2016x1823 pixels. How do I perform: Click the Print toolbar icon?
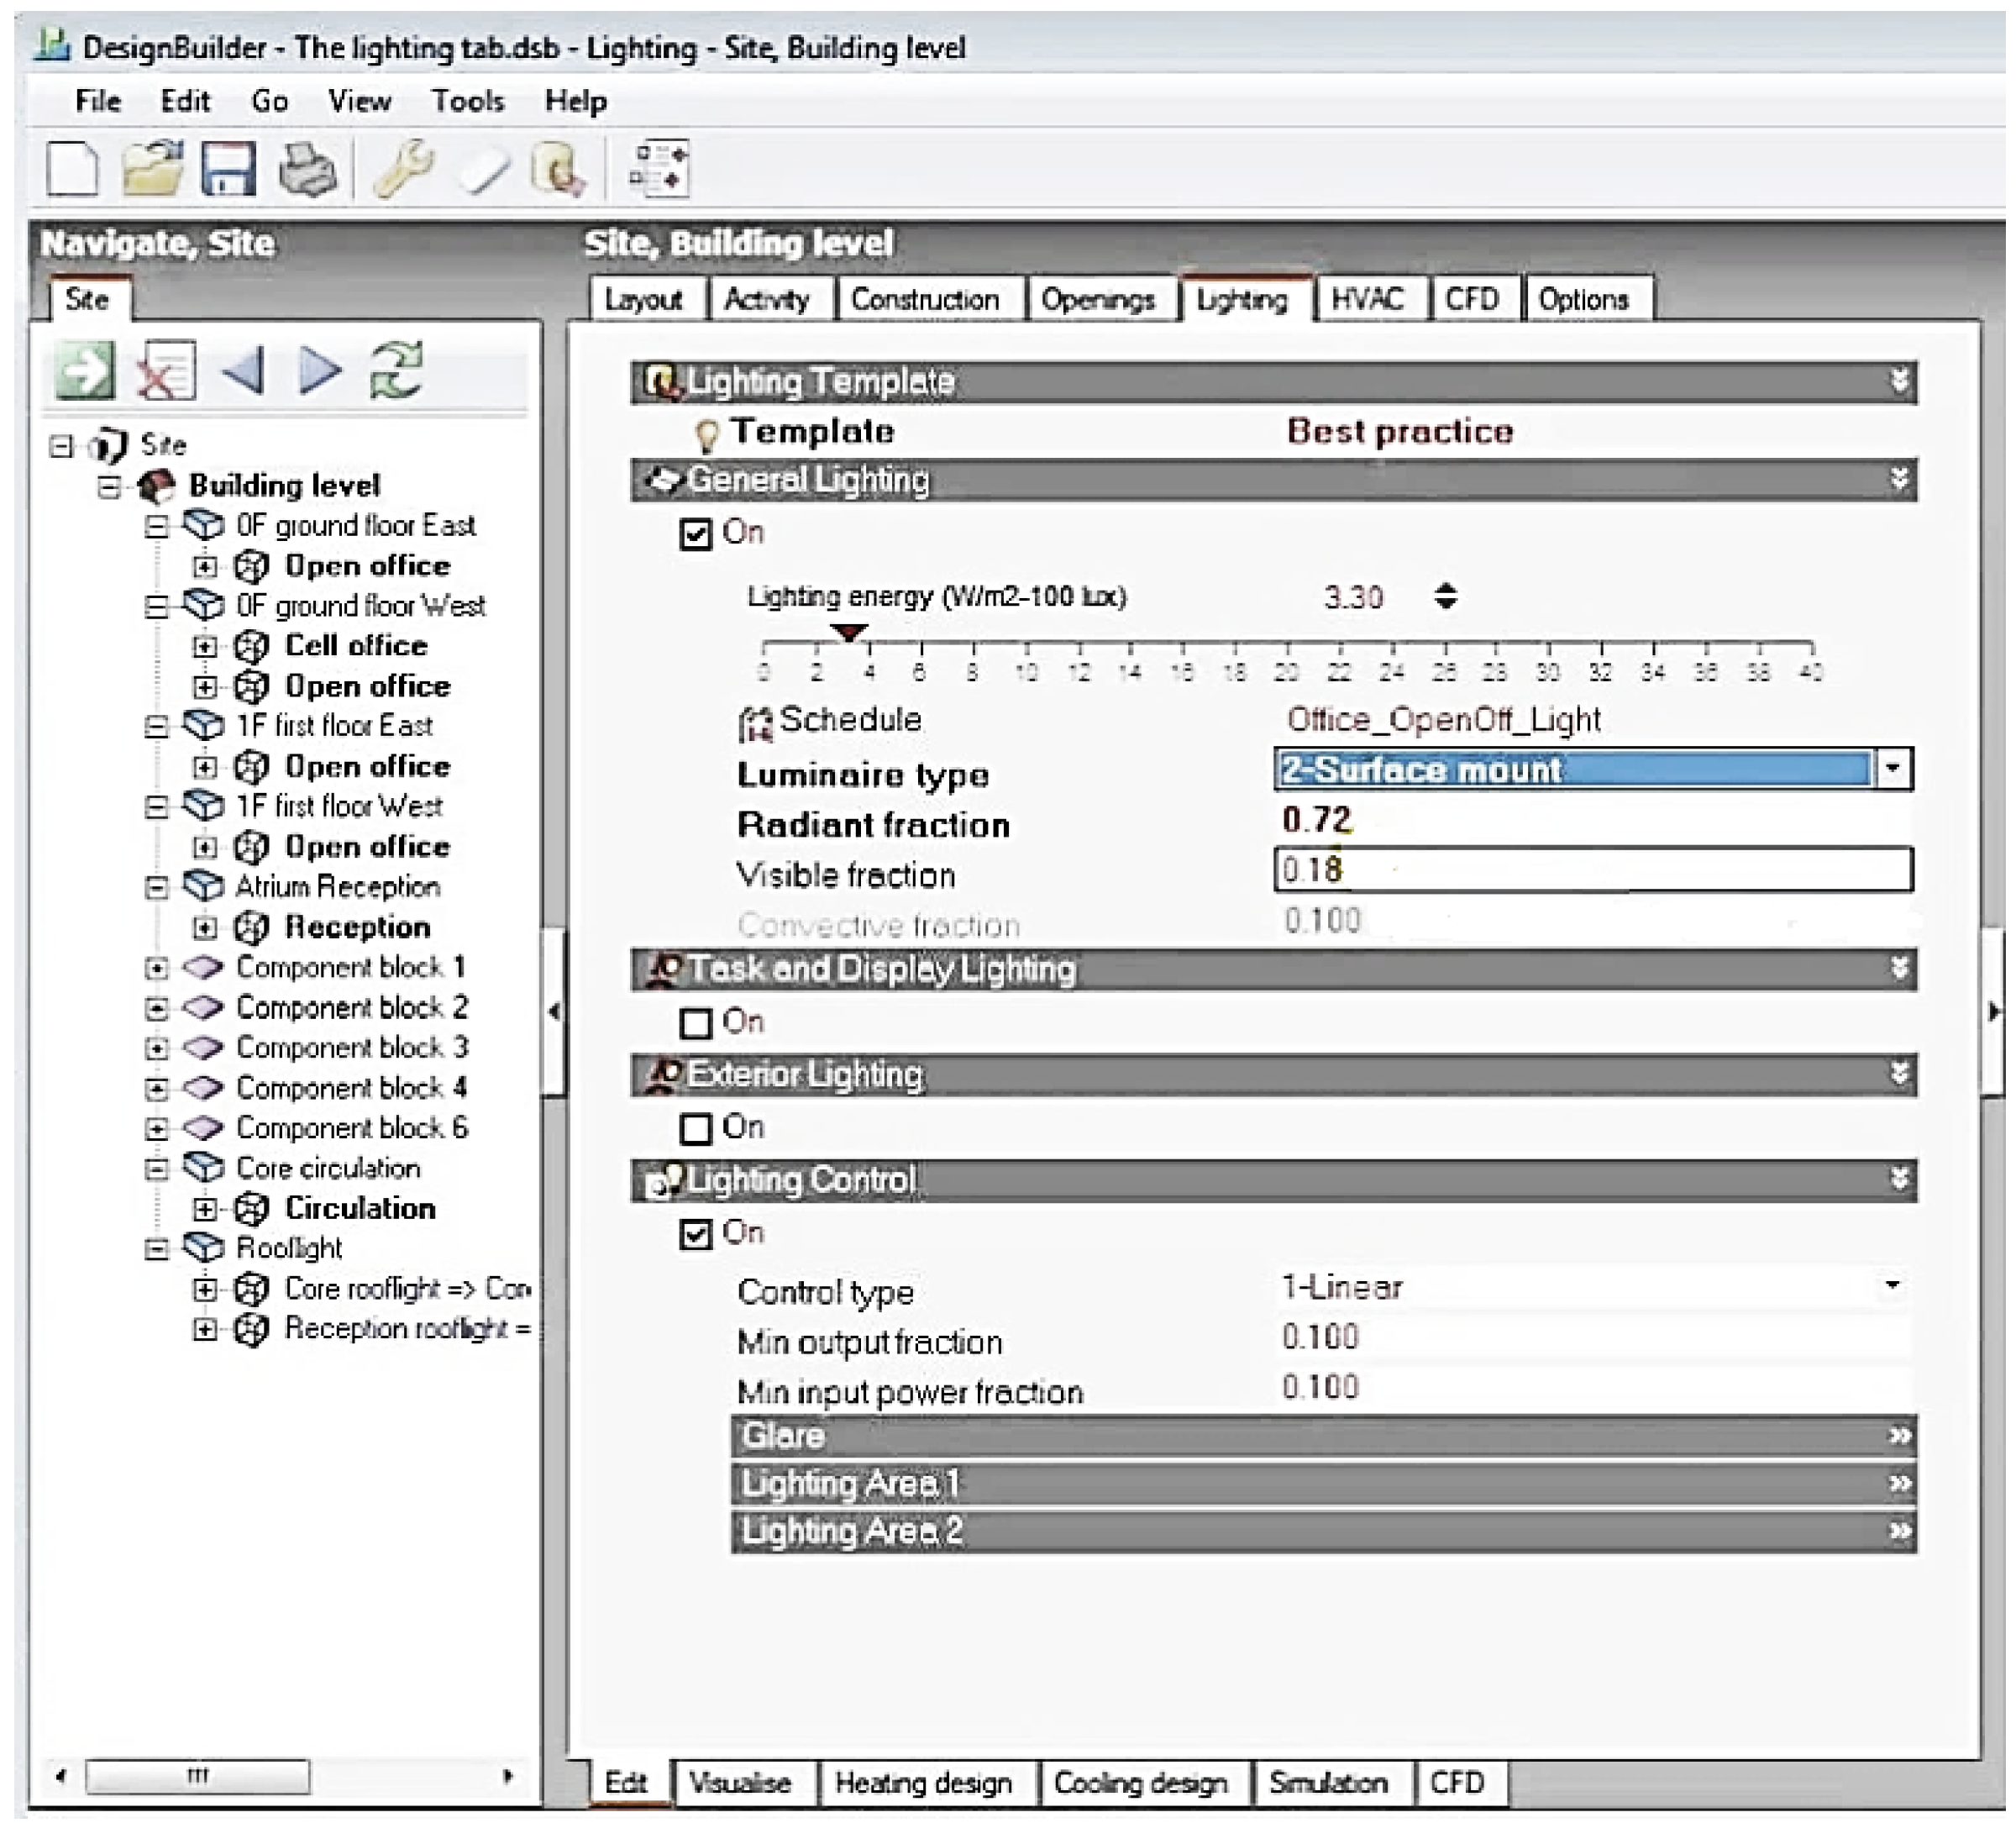(307, 169)
